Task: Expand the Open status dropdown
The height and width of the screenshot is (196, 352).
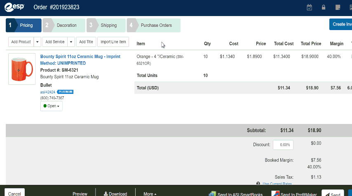Action: point(52,106)
